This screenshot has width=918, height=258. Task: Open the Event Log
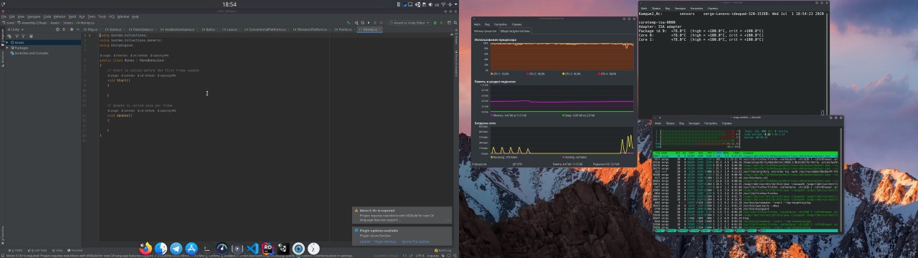[443, 250]
